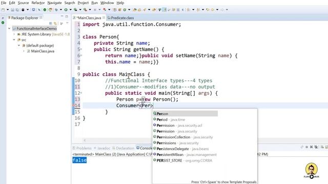Click line number 9 in editor gutter
The width and height of the screenshot is (328, 184).
78,74
